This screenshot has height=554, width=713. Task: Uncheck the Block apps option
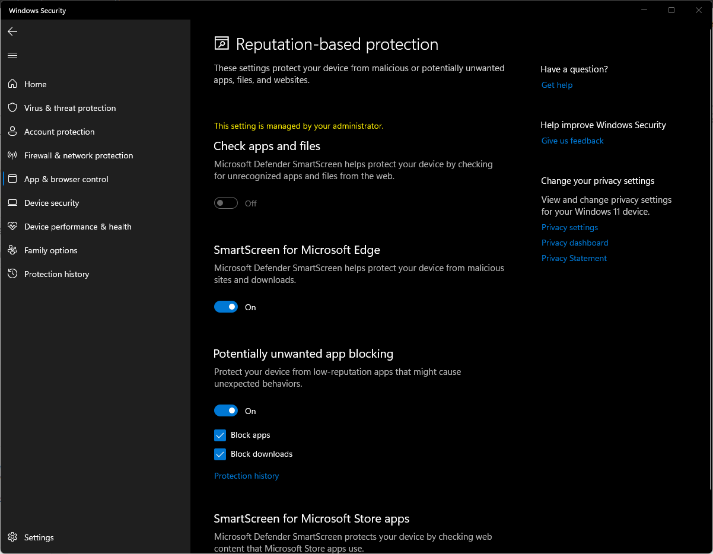[220, 435]
